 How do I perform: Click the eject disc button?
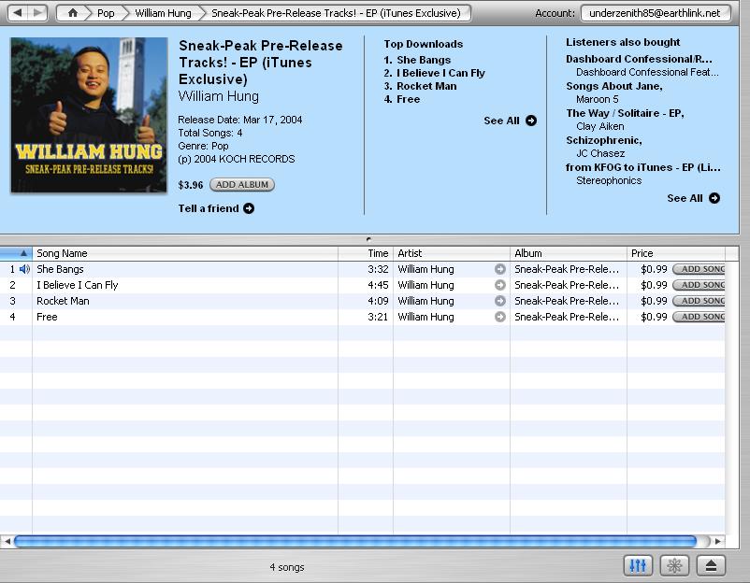click(x=711, y=565)
